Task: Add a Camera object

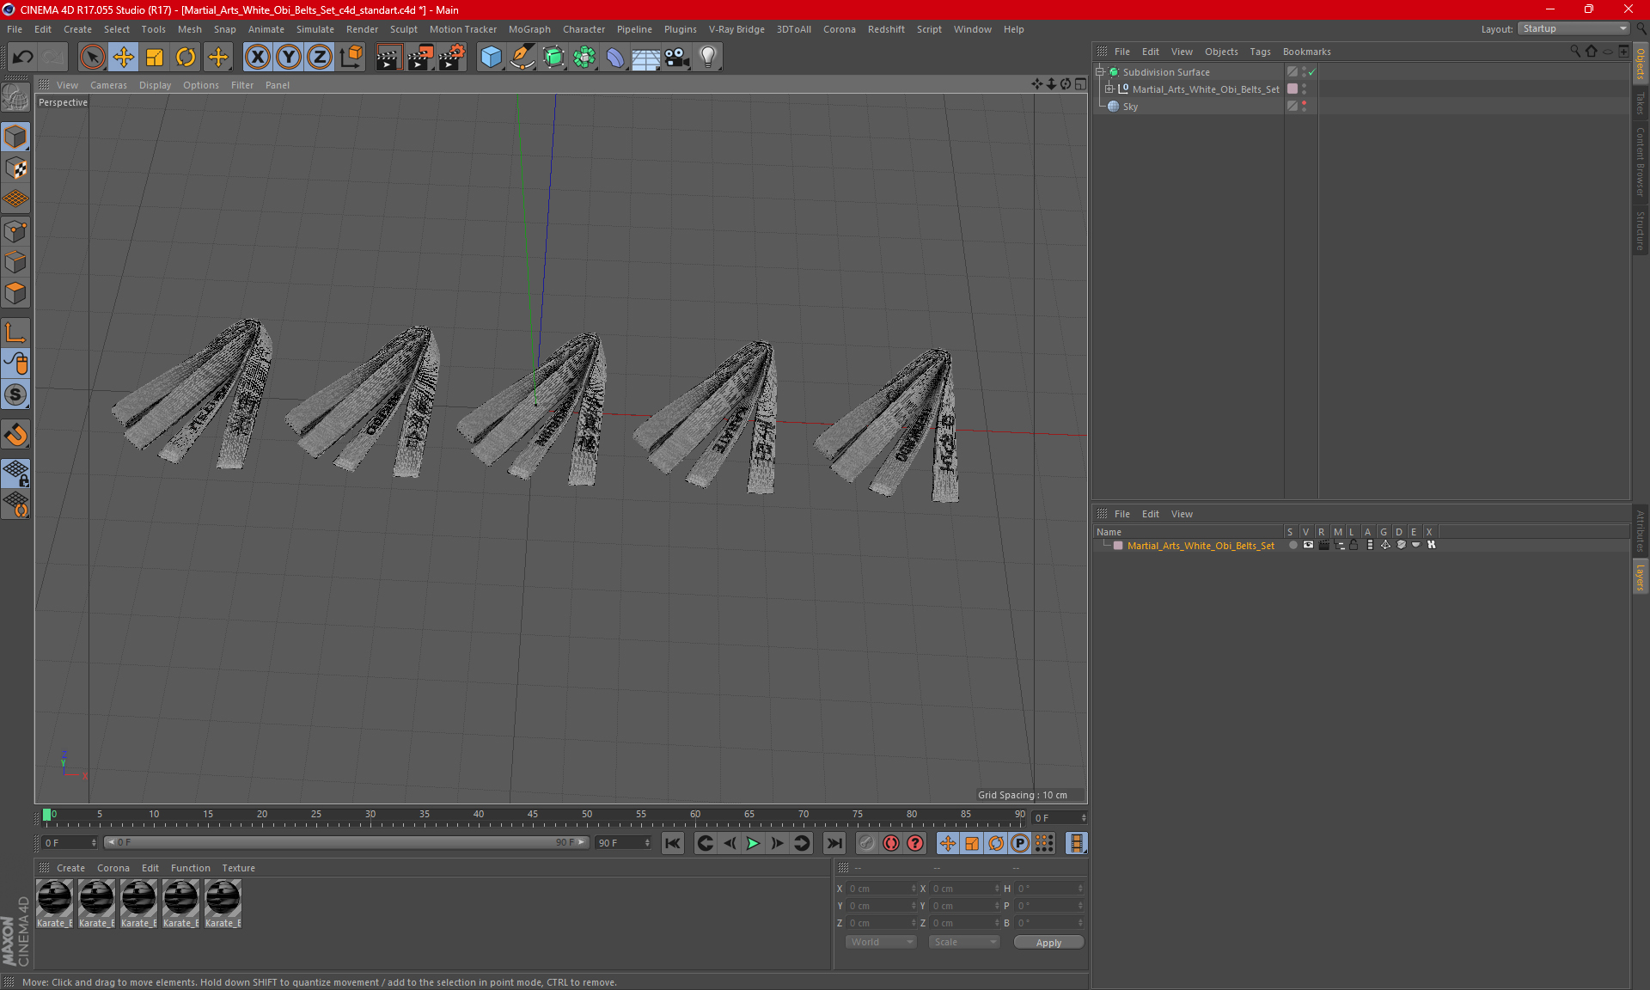Action: point(676,57)
